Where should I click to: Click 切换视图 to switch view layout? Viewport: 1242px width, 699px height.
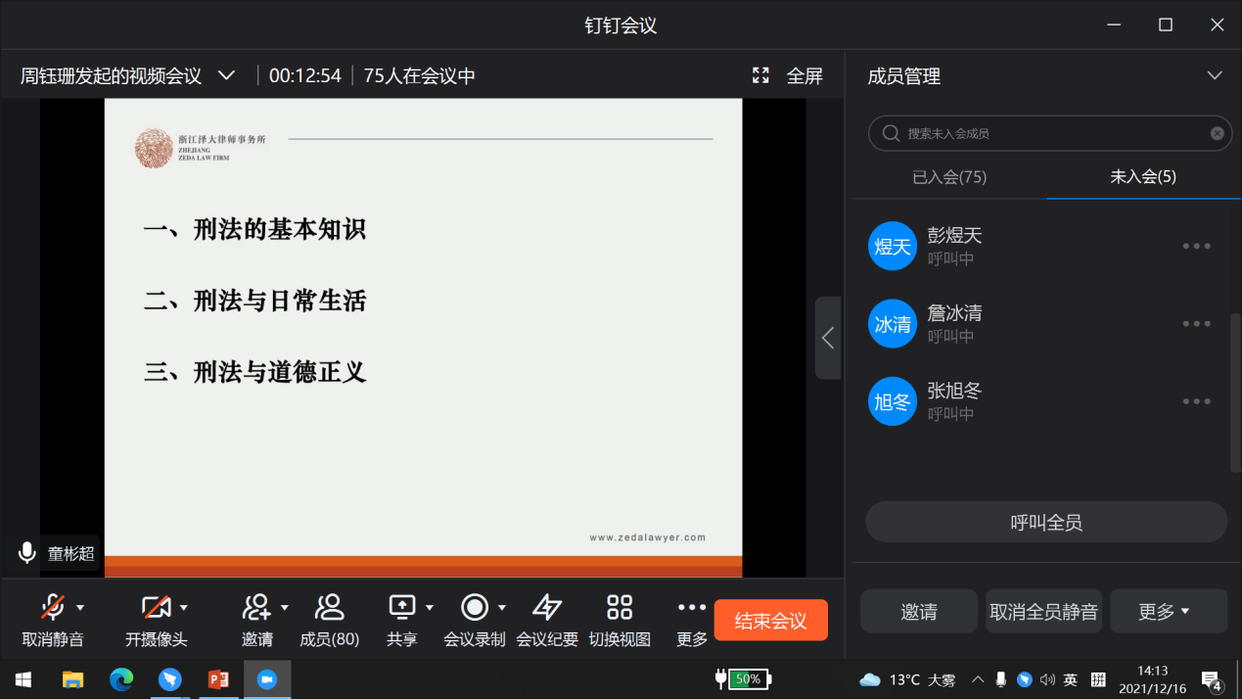[x=620, y=609]
